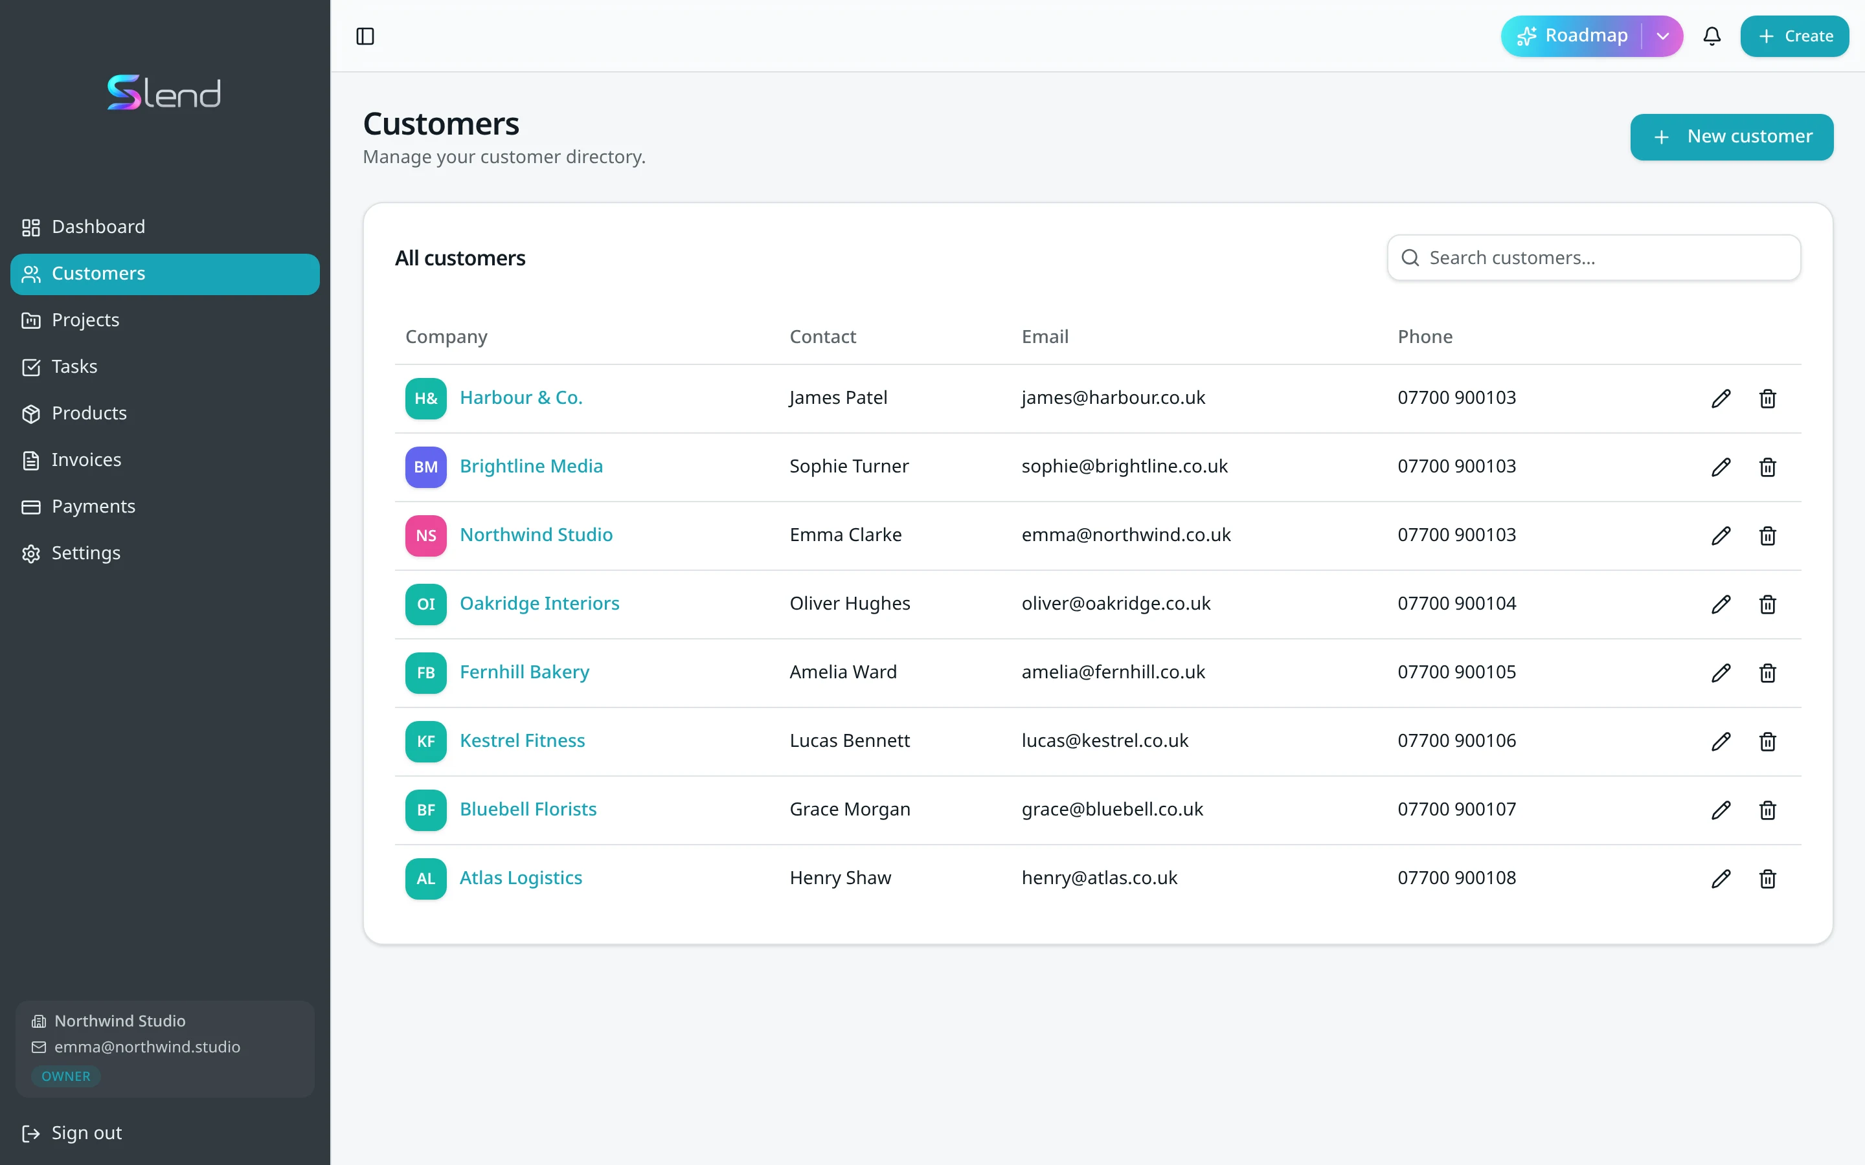Image resolution: width=1865 pixels, height=1165 pixels.
Task: Edit the Northwind Studio customer row
Action: [1721, 535]
